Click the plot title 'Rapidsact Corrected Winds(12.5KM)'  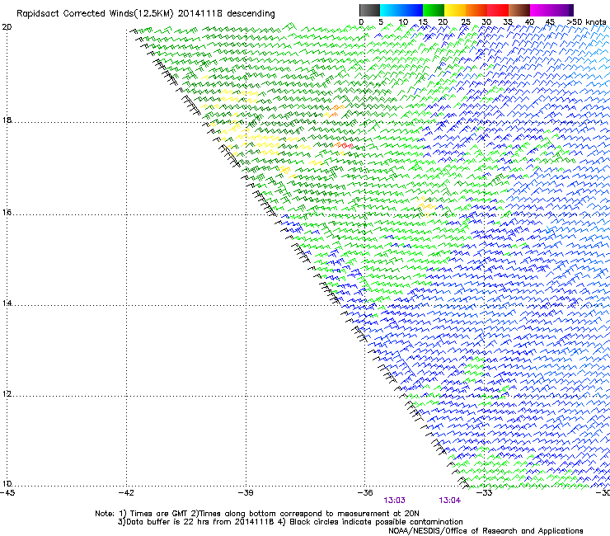95,14
